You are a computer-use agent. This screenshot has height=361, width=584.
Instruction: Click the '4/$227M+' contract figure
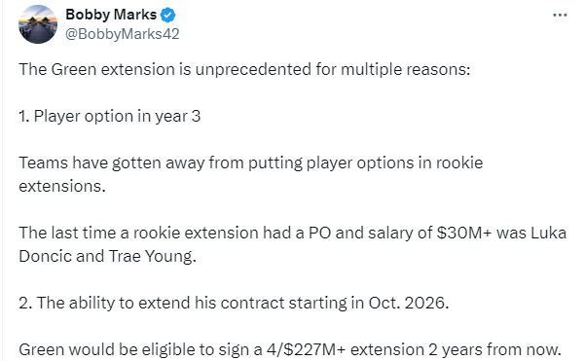tap(307, 350)
